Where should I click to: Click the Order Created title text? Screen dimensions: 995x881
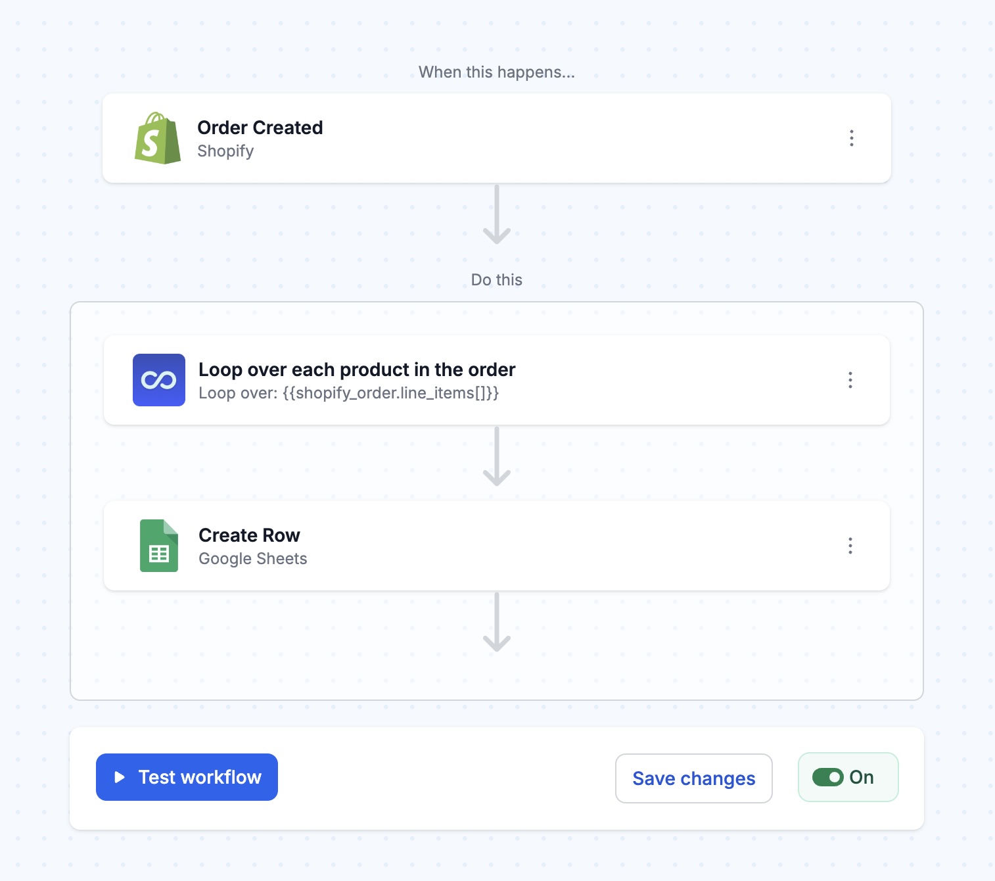coord(260,128)
